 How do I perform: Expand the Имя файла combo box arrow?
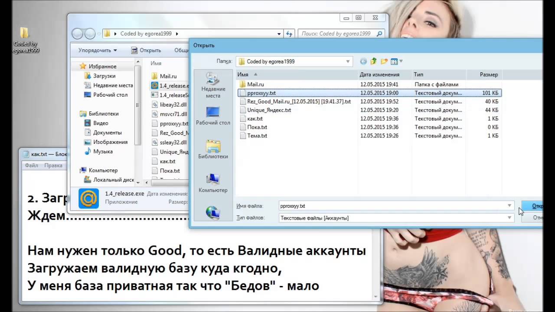[x=509, y=206]
